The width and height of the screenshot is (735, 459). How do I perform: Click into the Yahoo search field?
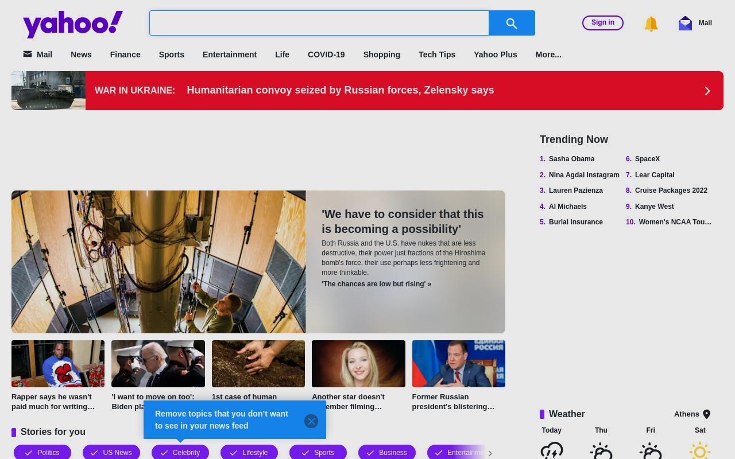coord(319,23)
